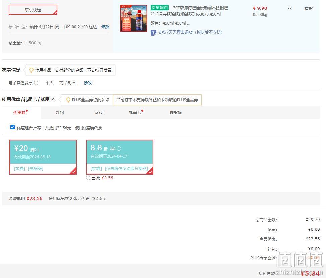Click the 商品明细 invoice content text
The image size is (326, 278).
pos(67,83)
